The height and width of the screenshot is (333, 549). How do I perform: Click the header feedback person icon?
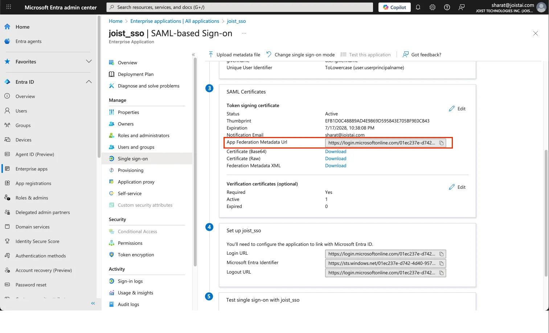coord(462,7)
